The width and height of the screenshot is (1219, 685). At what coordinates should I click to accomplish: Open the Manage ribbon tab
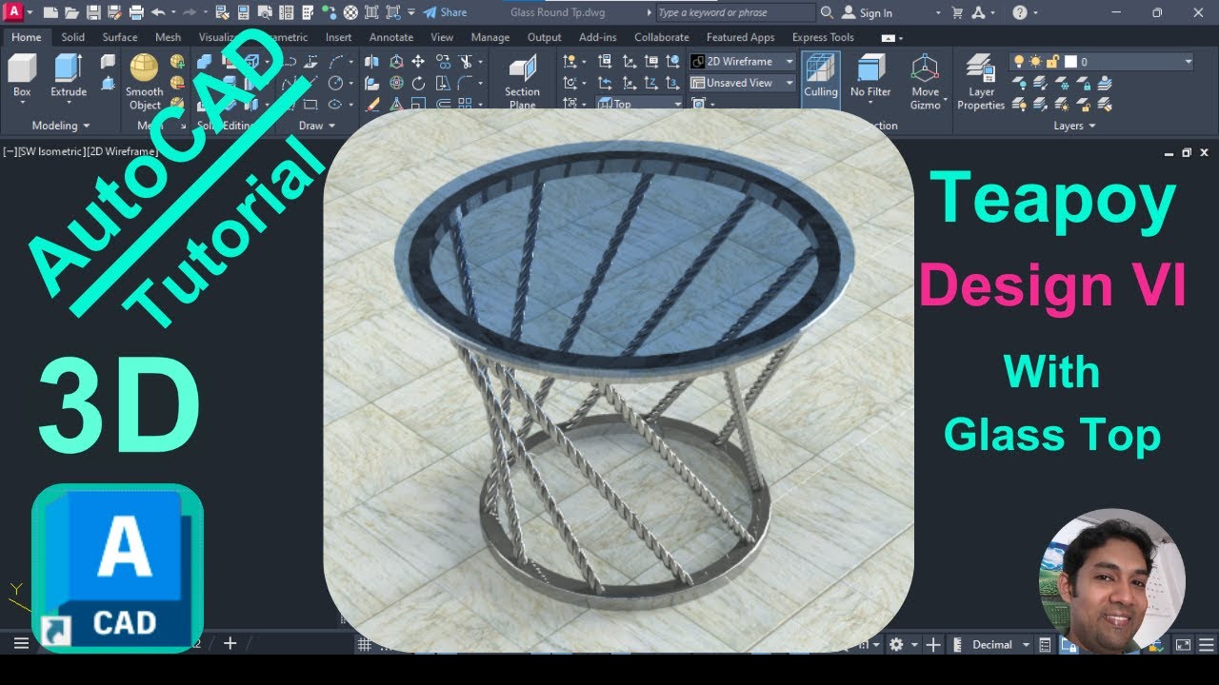tap(490, 37)
